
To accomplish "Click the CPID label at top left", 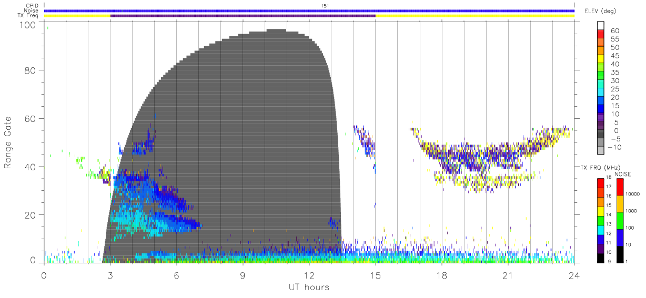I will click(32, 6).
